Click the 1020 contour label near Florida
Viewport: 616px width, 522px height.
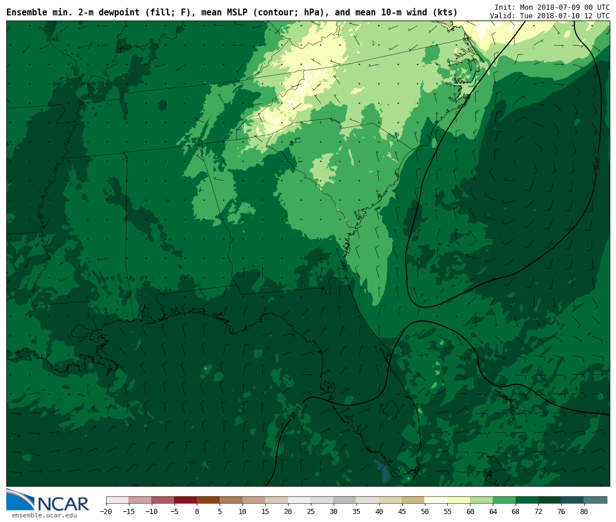[296, 412]
